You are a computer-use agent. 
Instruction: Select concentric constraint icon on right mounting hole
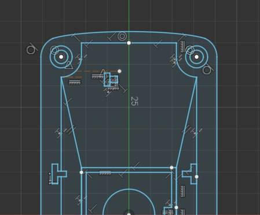(190, 50)
